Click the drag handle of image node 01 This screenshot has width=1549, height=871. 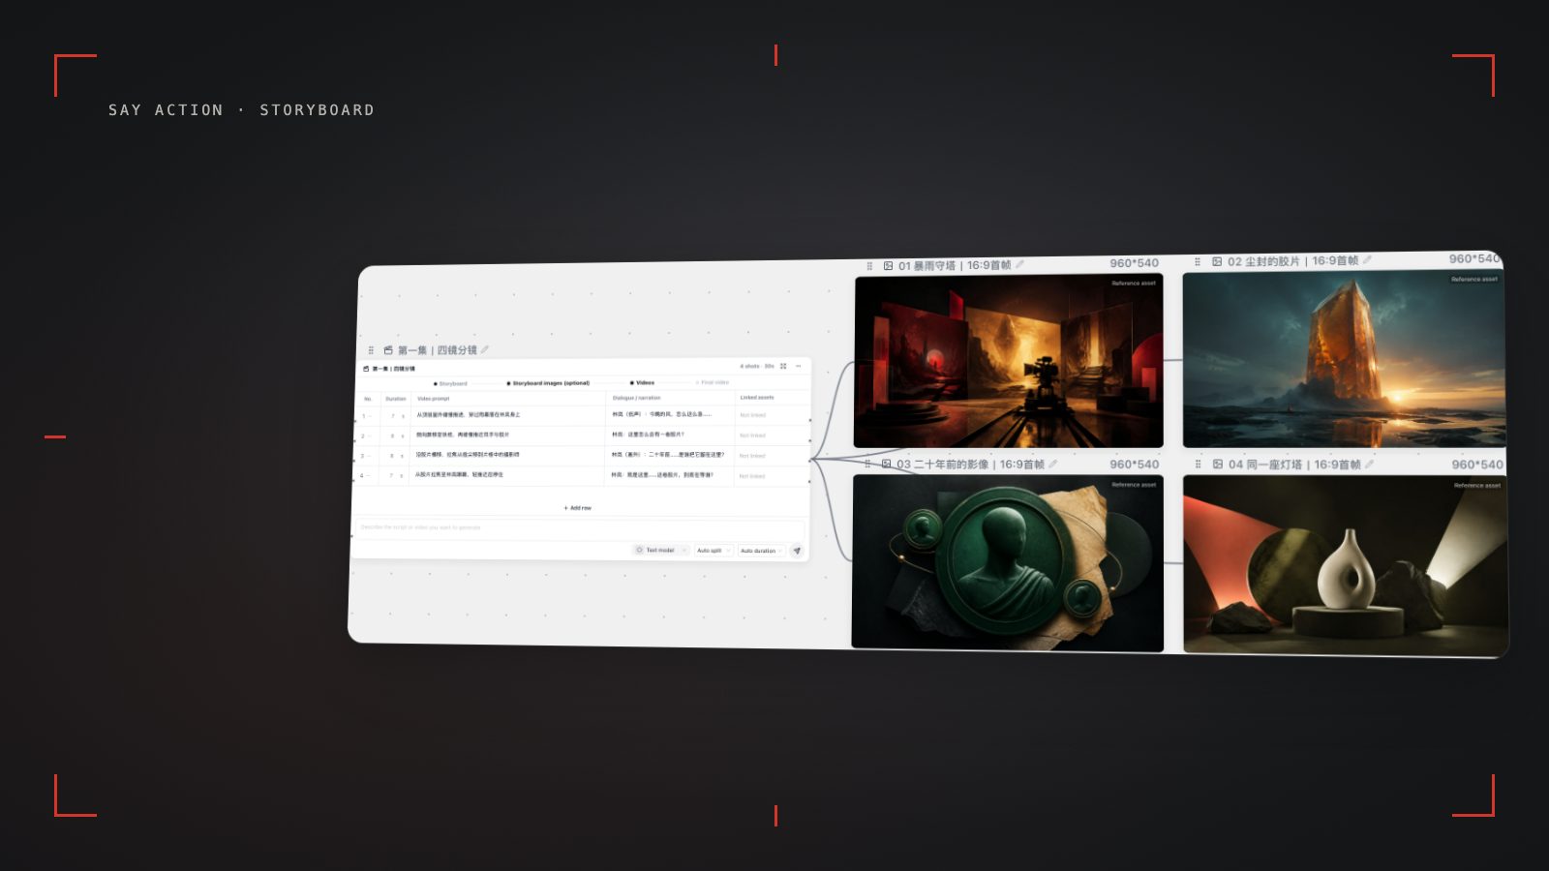(869, 266)
